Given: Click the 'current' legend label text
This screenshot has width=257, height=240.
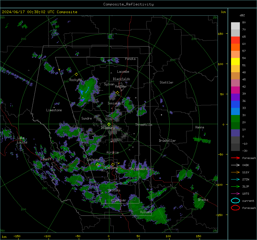Looking at the screenshot, I should (248, 201).
